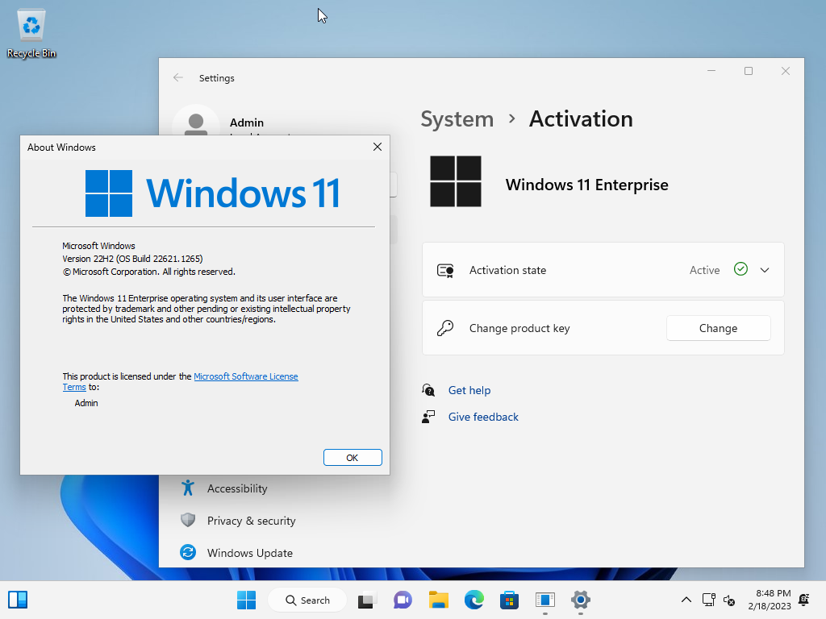Expand the Activation state chevron
Viewport: 826px width, 619px height.
[765, 270]
